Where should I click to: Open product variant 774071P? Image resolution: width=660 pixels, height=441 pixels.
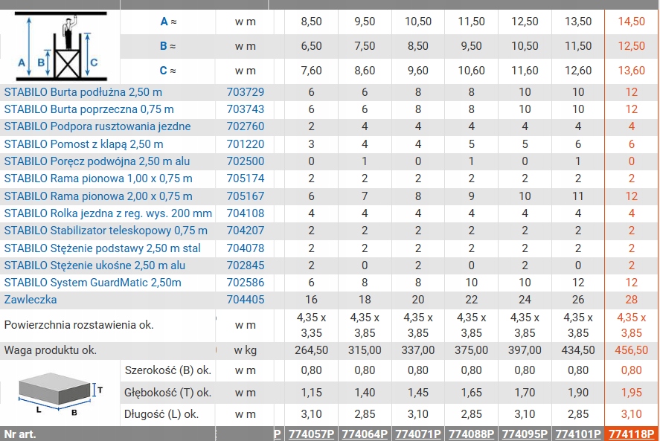pos(418,434)
